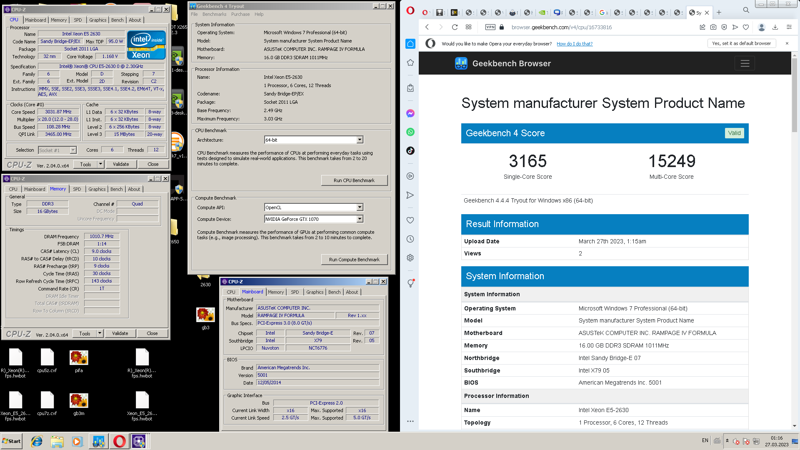Viewport: 800px width, 450px height.
Task: Show hidden system tray icons arrow
Action: [727, 441]
